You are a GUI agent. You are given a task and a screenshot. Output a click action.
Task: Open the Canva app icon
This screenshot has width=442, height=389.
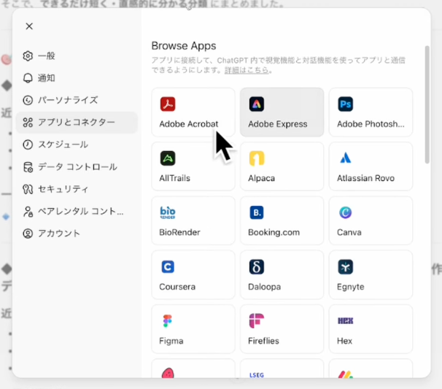(x=345, y=213)
